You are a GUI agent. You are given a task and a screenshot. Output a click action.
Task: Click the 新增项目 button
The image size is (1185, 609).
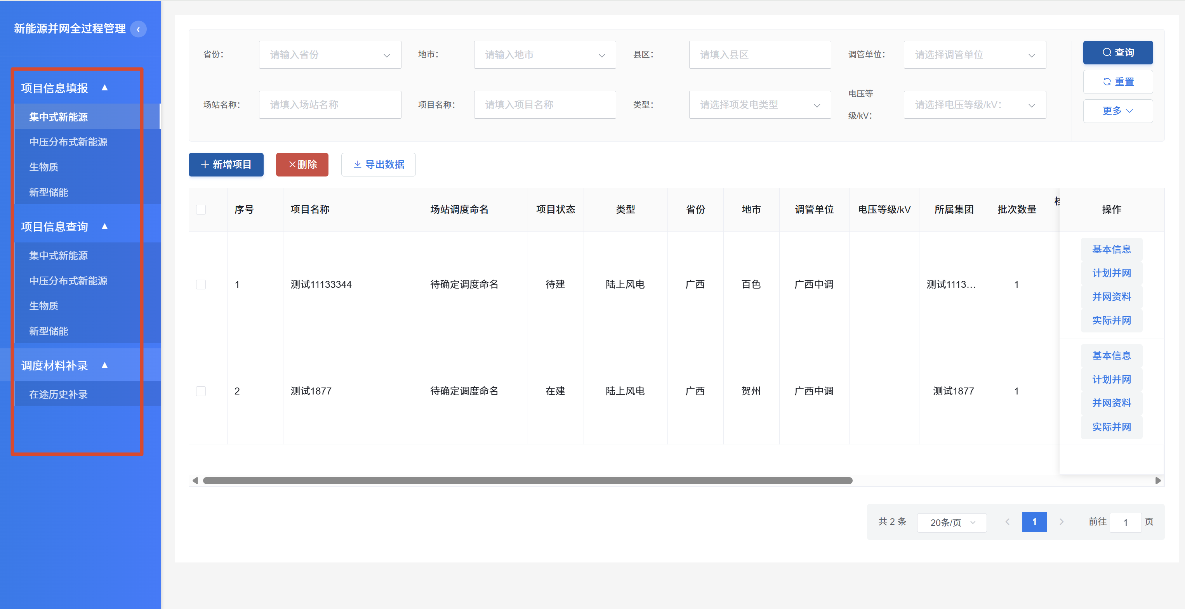coord(226,164)
